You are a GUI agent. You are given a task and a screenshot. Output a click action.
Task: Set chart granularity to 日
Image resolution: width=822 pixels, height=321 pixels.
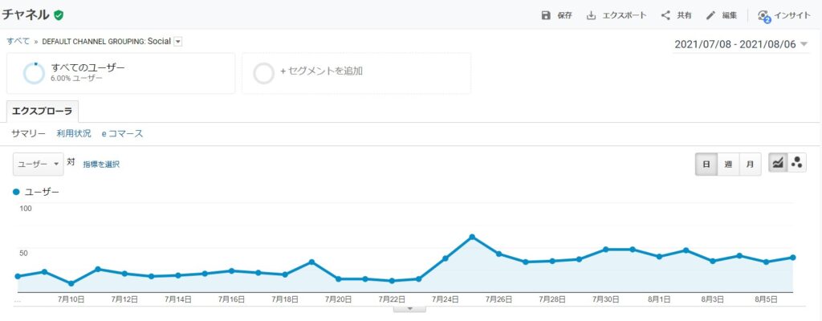click(x=706, y=165)
